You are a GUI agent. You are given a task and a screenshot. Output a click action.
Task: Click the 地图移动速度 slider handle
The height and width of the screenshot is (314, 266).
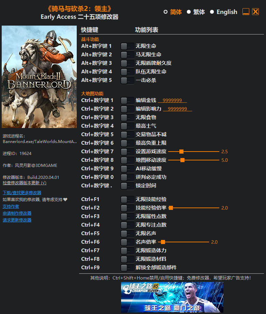[x=182, y=160]
